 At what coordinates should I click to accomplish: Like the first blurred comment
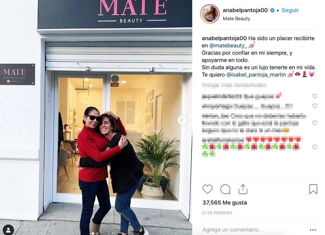point(315,96)
